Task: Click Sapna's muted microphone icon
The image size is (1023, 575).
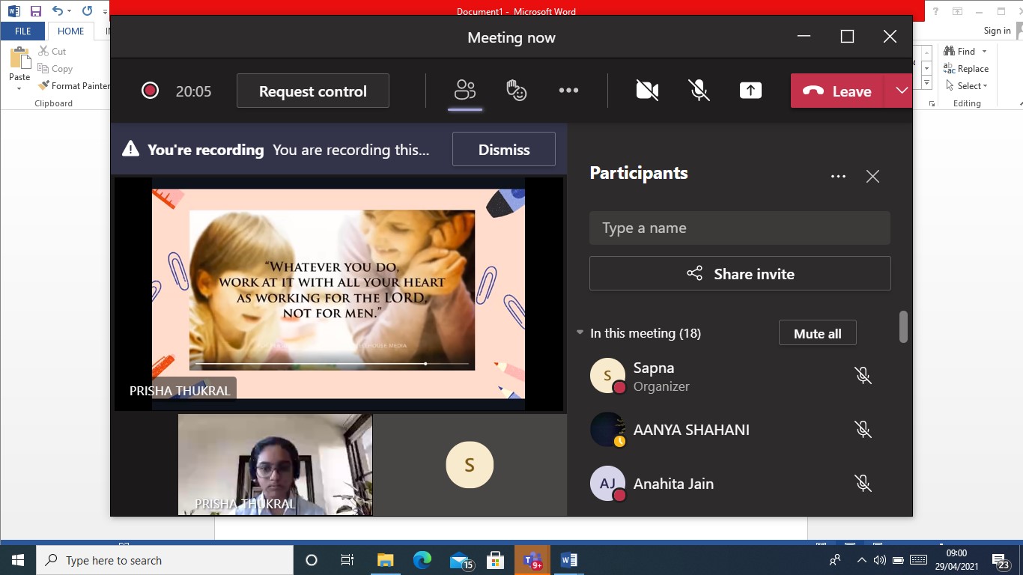Action: click(x=863, y=376)
